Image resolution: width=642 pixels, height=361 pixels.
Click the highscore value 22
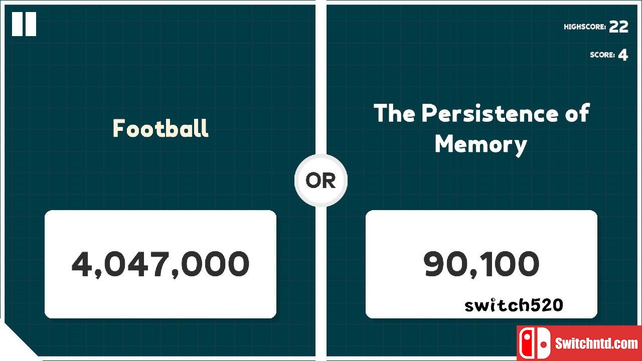tap(619, 27)
